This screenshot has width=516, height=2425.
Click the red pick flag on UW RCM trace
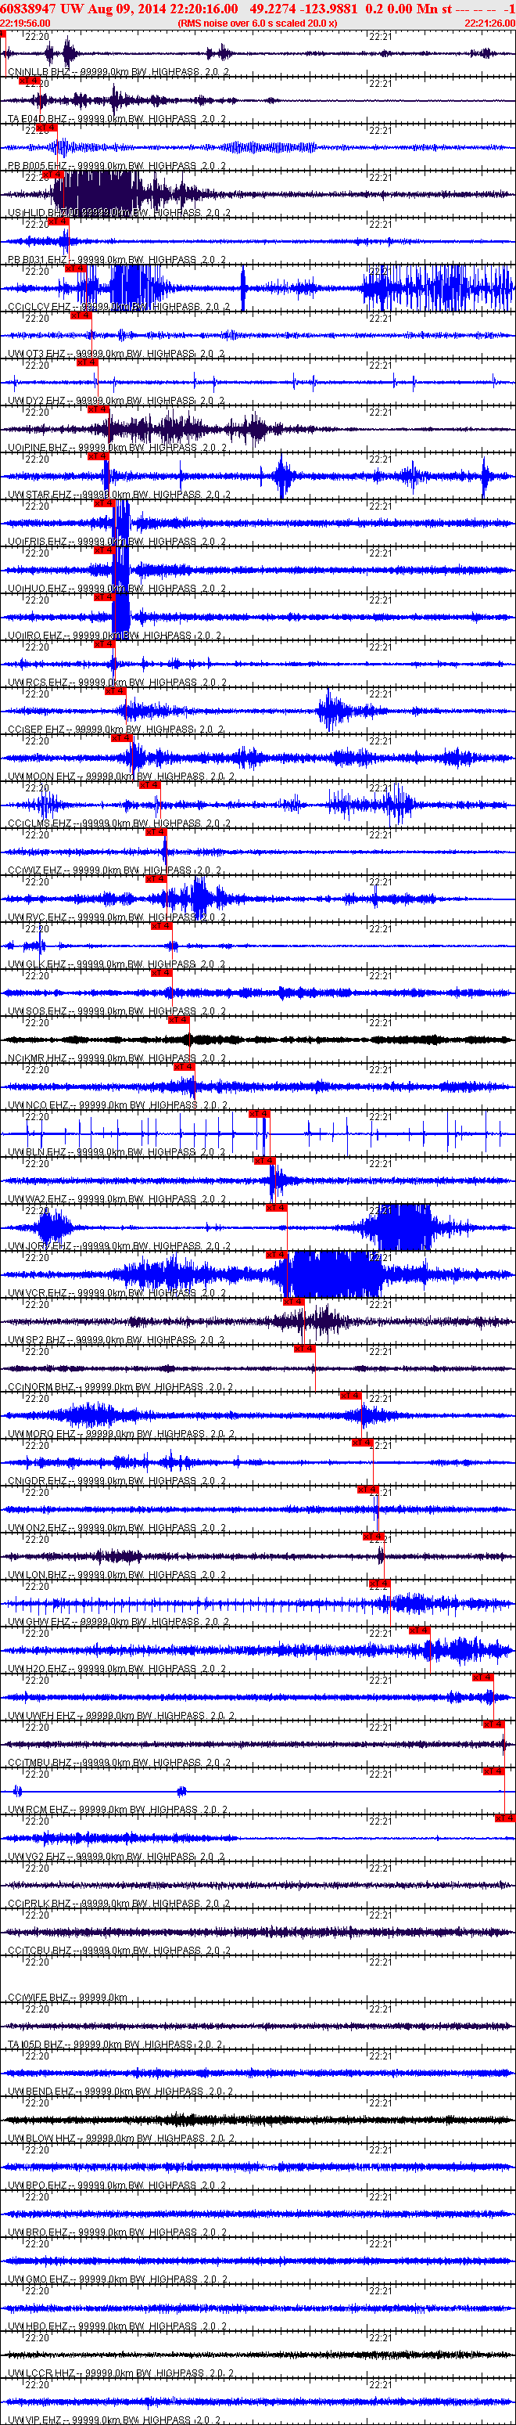(x=493, y=1771)
